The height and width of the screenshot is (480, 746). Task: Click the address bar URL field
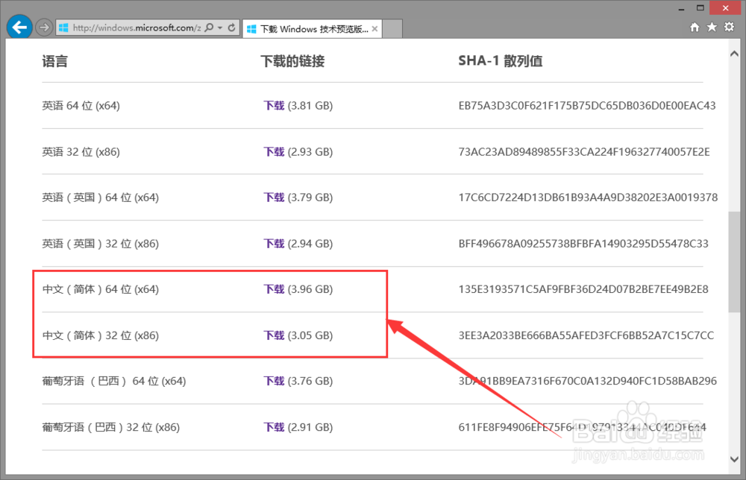pos(136,28)
